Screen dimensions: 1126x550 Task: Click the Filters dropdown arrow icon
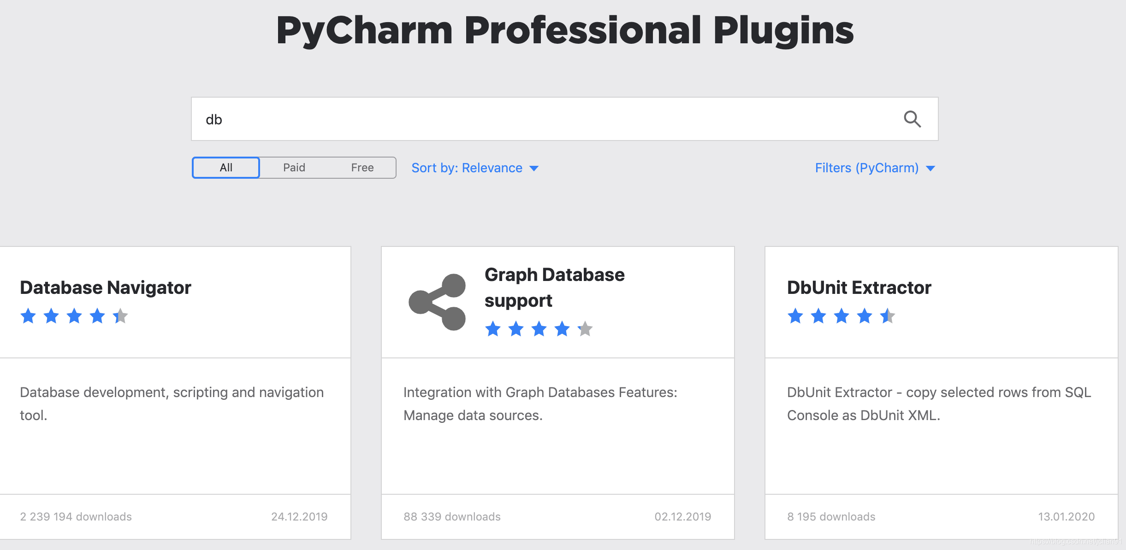(x=930, y=169)
